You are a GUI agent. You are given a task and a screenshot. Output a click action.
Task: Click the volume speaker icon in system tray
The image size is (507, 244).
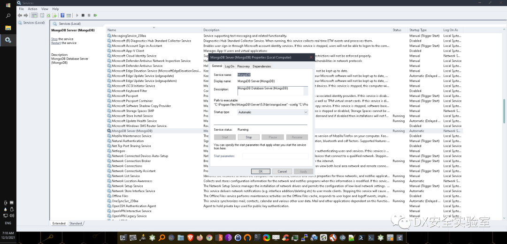tap(12, 215)
